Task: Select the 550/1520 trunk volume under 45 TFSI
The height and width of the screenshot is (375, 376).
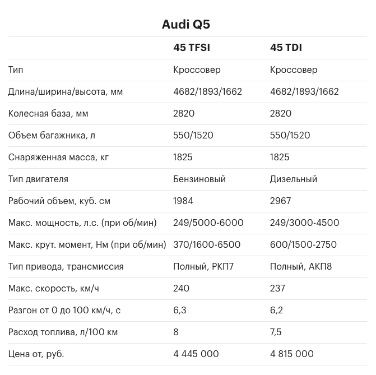Action: 193,135
